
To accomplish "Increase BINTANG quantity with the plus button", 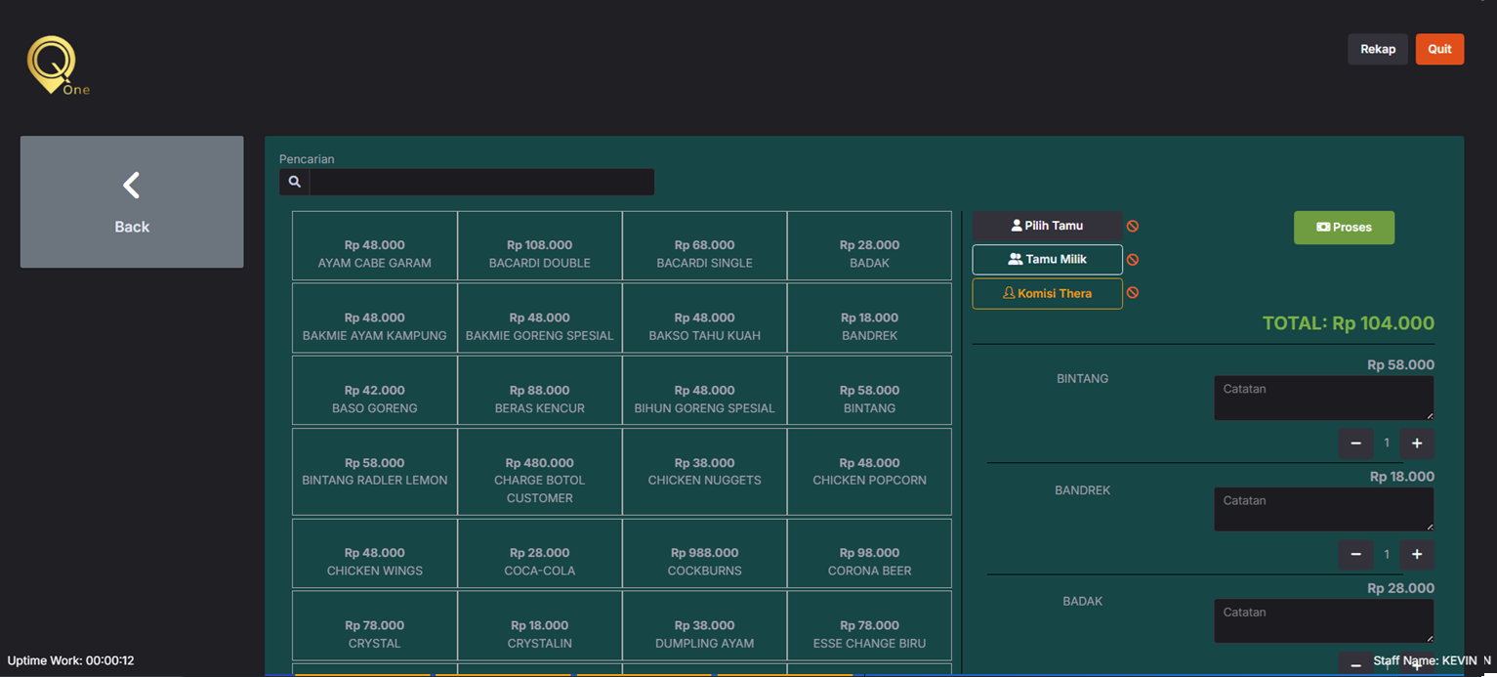I will (1417, 444).
